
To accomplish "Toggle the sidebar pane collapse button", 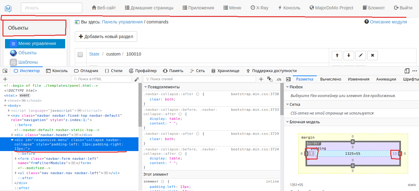I will pyautogui.click(x=288, y=79).
